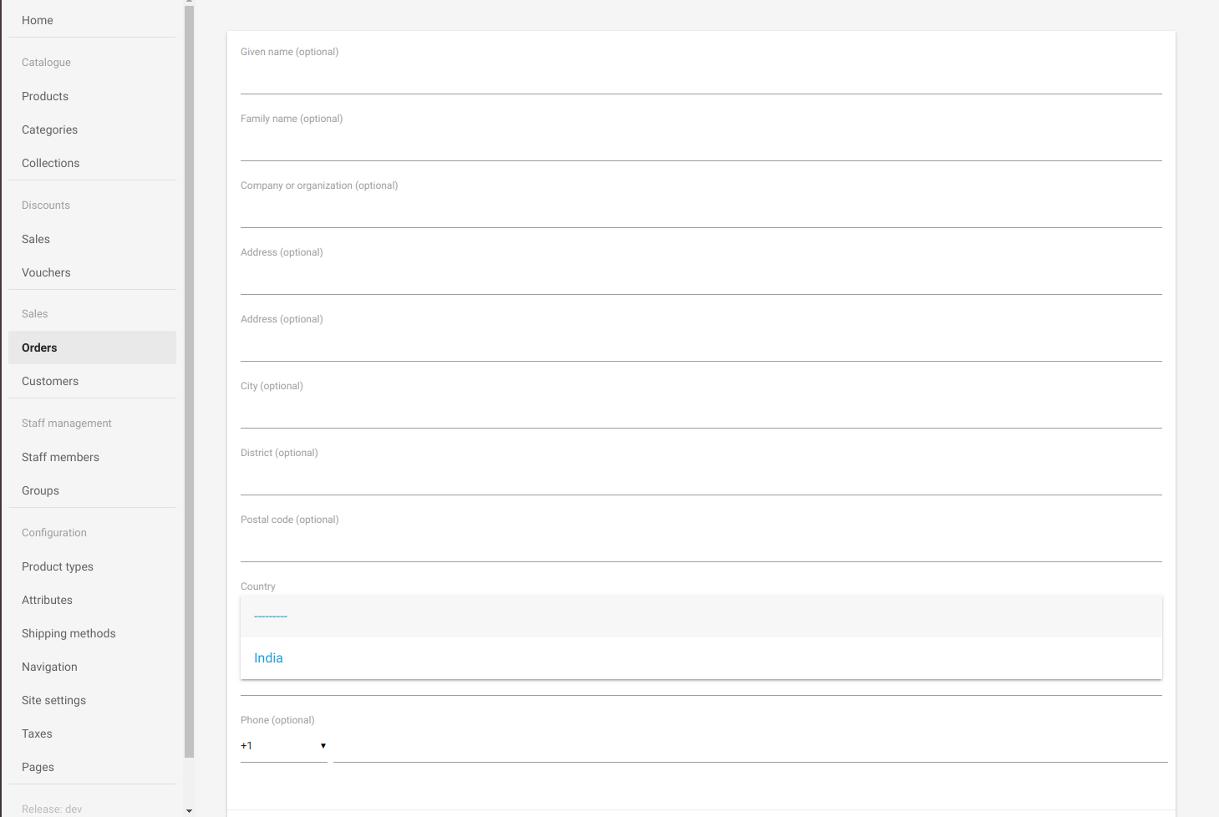1219x817 pixels.
Task: Open the Customers page
Action: (x=49, y=381)
